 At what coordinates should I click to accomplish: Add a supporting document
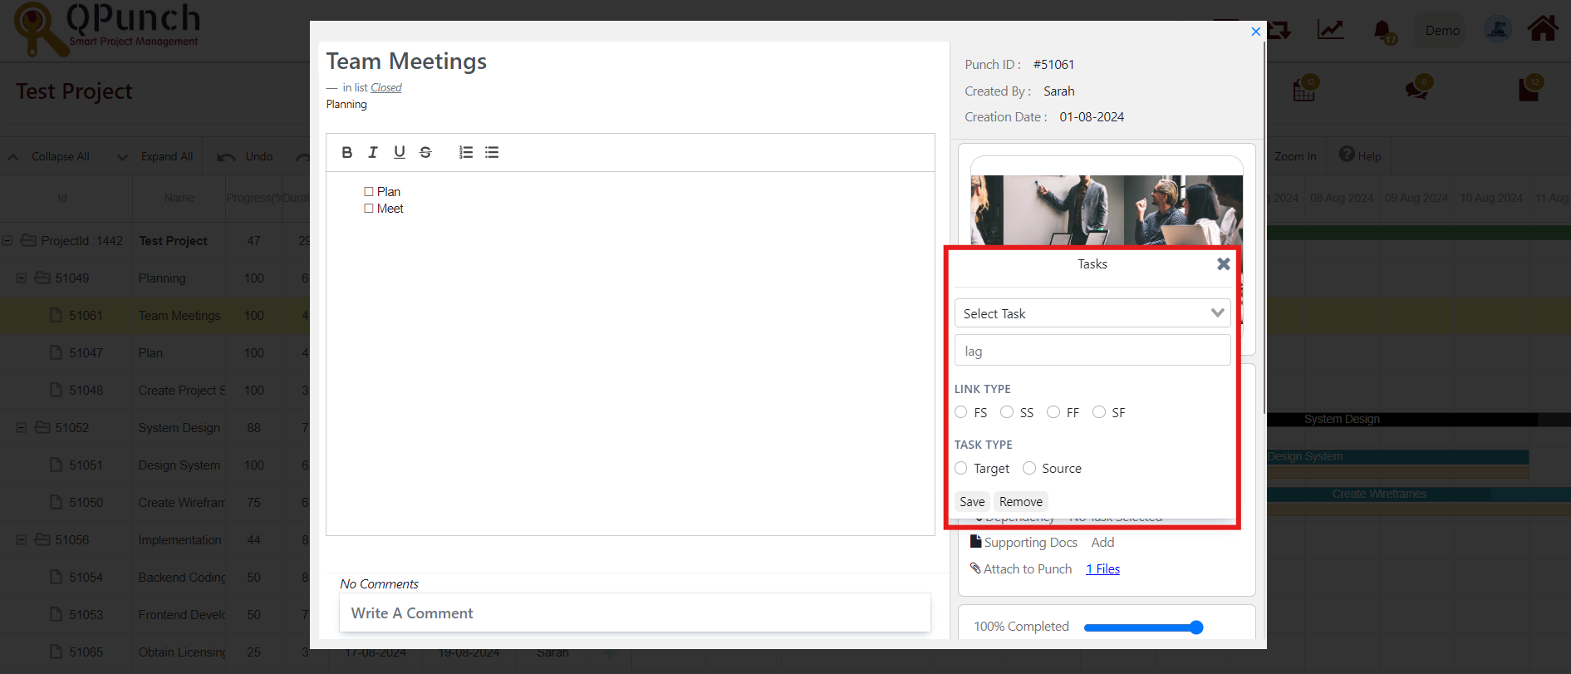(1102, 542)
